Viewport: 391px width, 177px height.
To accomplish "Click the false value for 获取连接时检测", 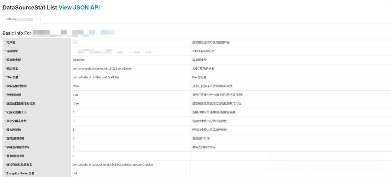I will point(76,86).
